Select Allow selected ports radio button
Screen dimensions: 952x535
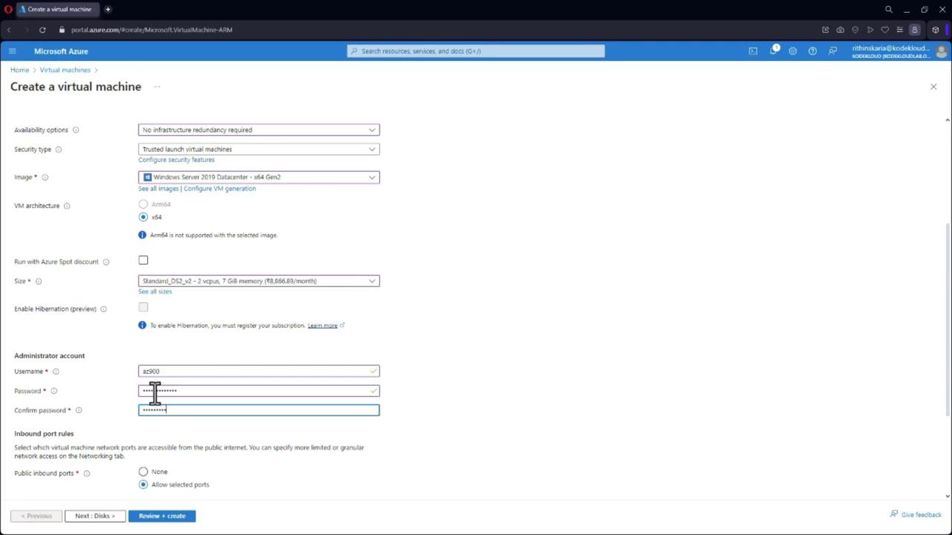tap(144, 484)
